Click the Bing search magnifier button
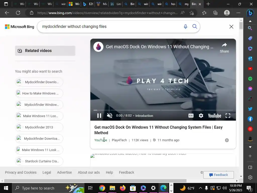257x193 pixels. (x=195, y=26)
